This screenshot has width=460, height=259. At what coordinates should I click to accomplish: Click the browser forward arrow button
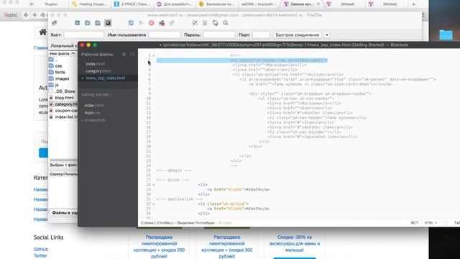click(34, 14)
